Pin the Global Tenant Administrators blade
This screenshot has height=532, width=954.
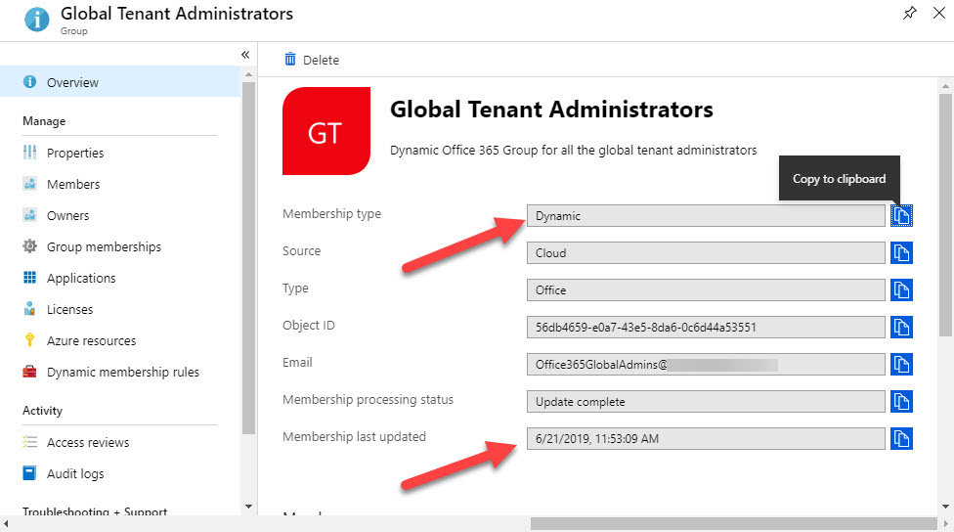tap(910, 14)
